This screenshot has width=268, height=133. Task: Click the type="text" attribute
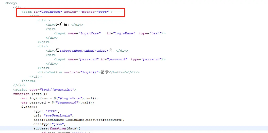[x=150, y=33]
